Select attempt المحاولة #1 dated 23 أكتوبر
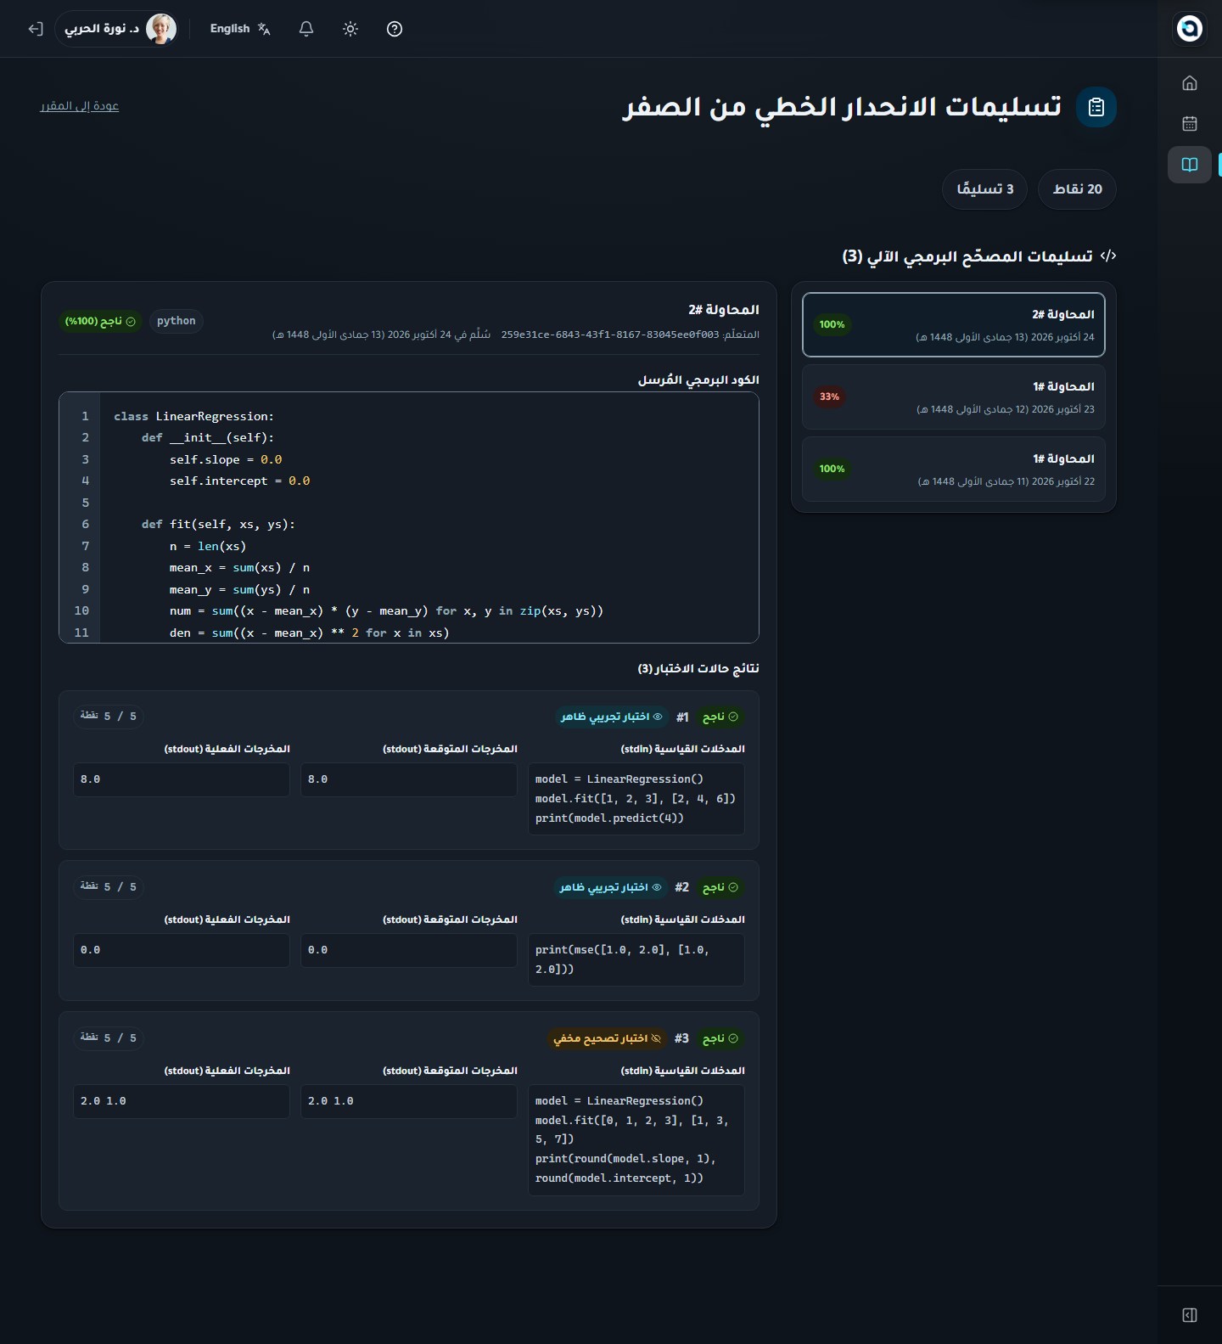 pyautogui.click(x=954, y=396)
